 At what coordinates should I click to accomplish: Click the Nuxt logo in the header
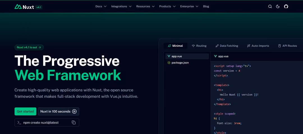click(x=25, y=7)
